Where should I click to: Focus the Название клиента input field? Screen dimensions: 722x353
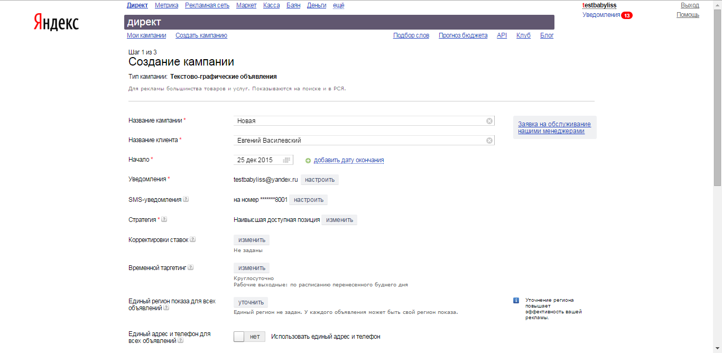(x=364, y=141)
